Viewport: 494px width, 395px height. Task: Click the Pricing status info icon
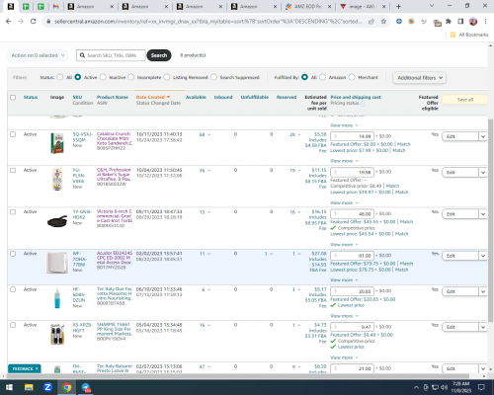click(363, 104)
